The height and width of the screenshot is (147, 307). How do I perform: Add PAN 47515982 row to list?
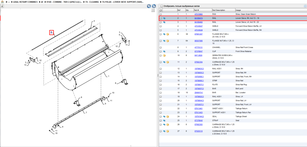[161, 14]
